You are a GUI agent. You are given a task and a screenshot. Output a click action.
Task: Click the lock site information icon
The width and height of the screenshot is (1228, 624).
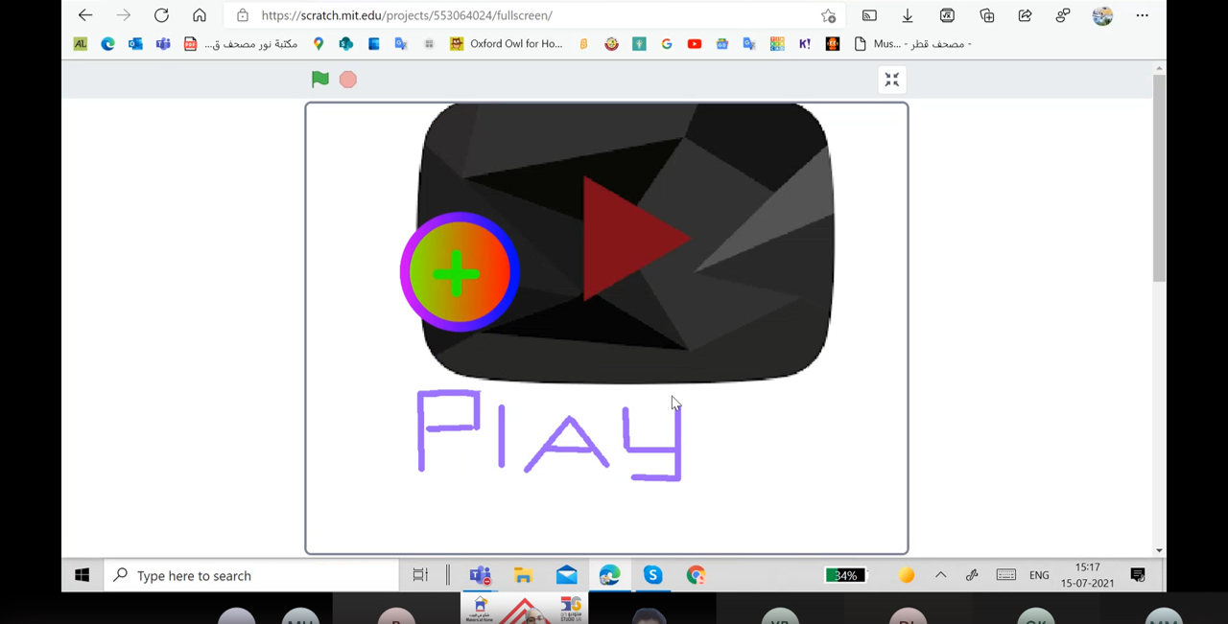(x=243, y=15)
